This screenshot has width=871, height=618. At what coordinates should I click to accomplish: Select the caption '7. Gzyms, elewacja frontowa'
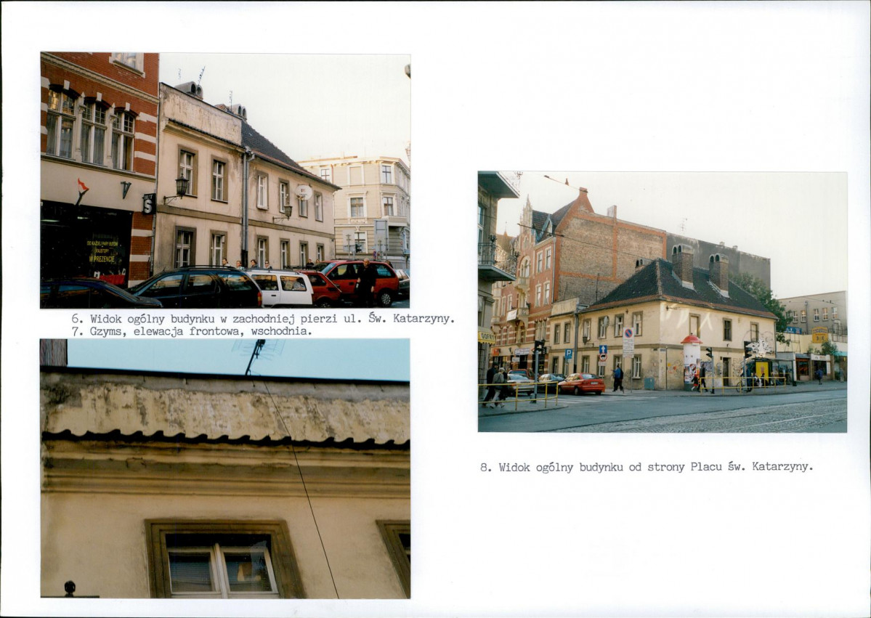[191, 331]
